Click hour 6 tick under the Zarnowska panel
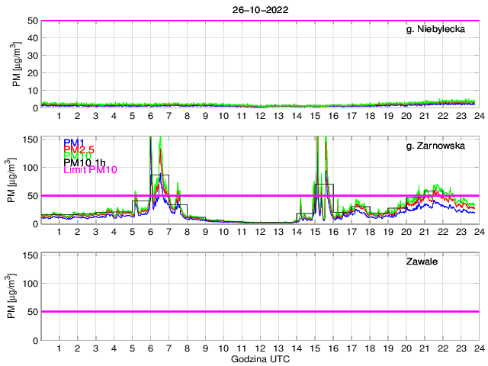Image resolution: width=488 pixels, height=366 pixels. click(x=150, y=232)
